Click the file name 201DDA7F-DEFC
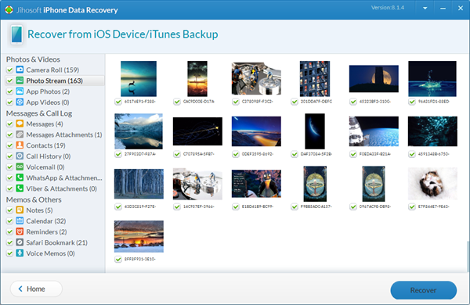The height and width of the screenshot is (305, 470). point(316,102)
